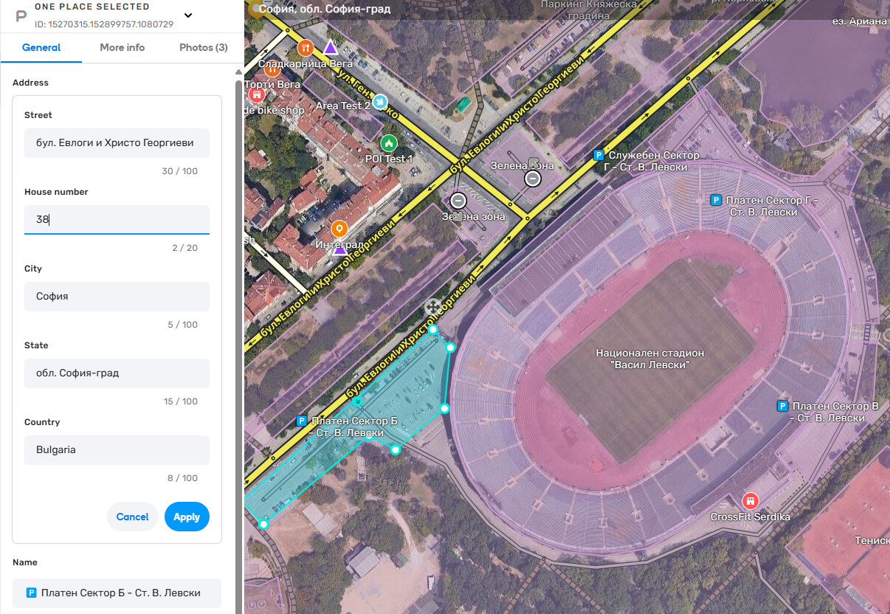Select the blue Area Test 2 marker
Image resolution: width=890 pixels, height=614 pixels.
pyautogui.click(x=380, y=102)
